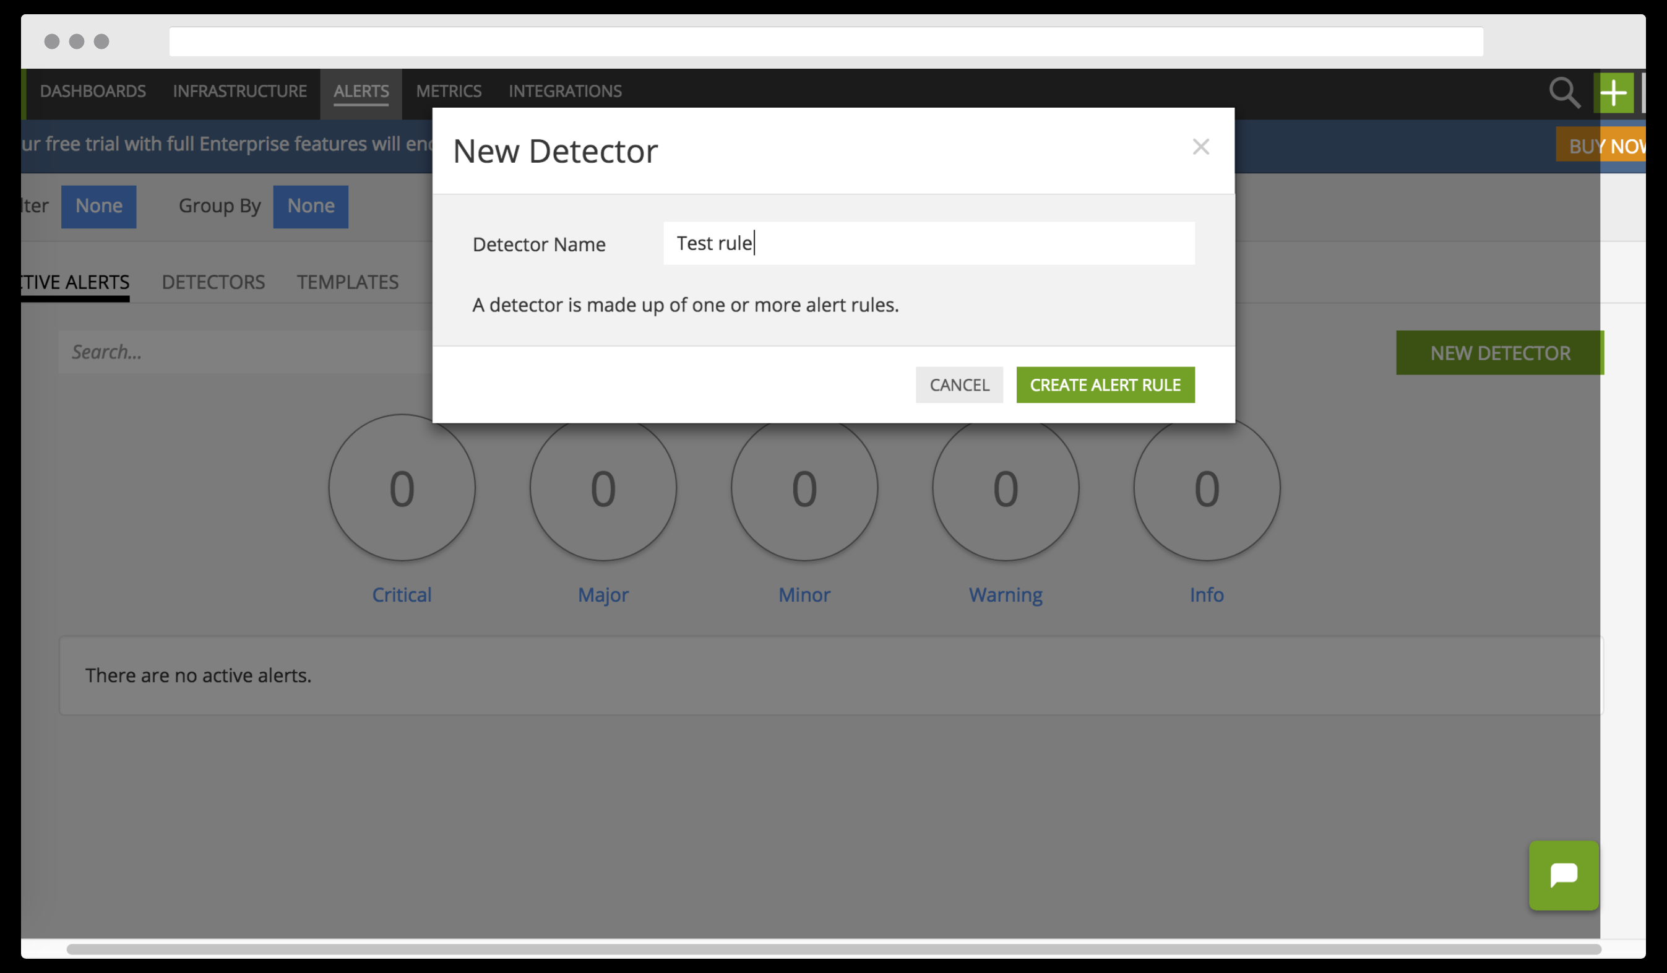Click the search magnifier icon

point(1564,93)
